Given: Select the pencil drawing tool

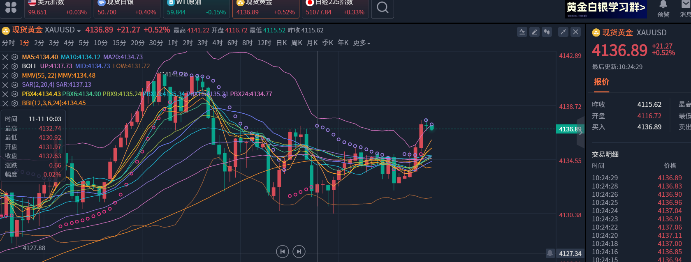Looking at the screenshot, I should (x=534, y=32).
